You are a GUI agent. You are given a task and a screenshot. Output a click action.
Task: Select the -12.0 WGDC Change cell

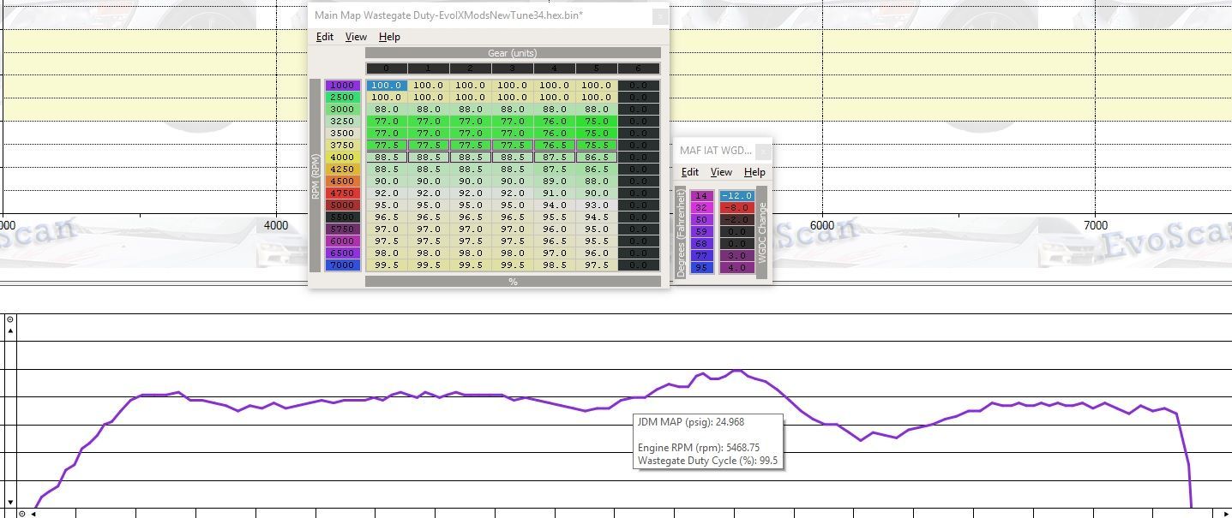pyautogui.click(x=736, y=196)
